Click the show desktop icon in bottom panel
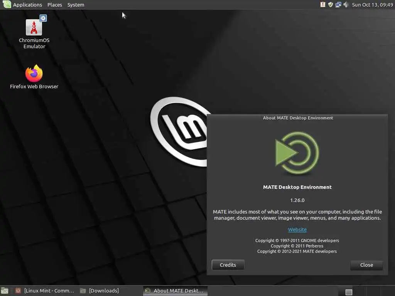Screen dimensions: 395x296 5,291
